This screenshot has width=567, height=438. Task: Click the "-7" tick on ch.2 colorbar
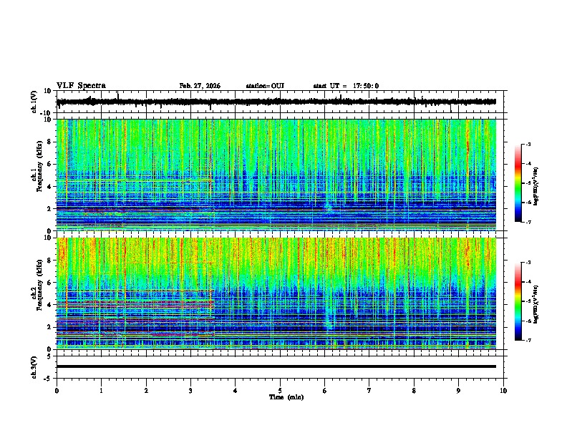coord(528,340)
